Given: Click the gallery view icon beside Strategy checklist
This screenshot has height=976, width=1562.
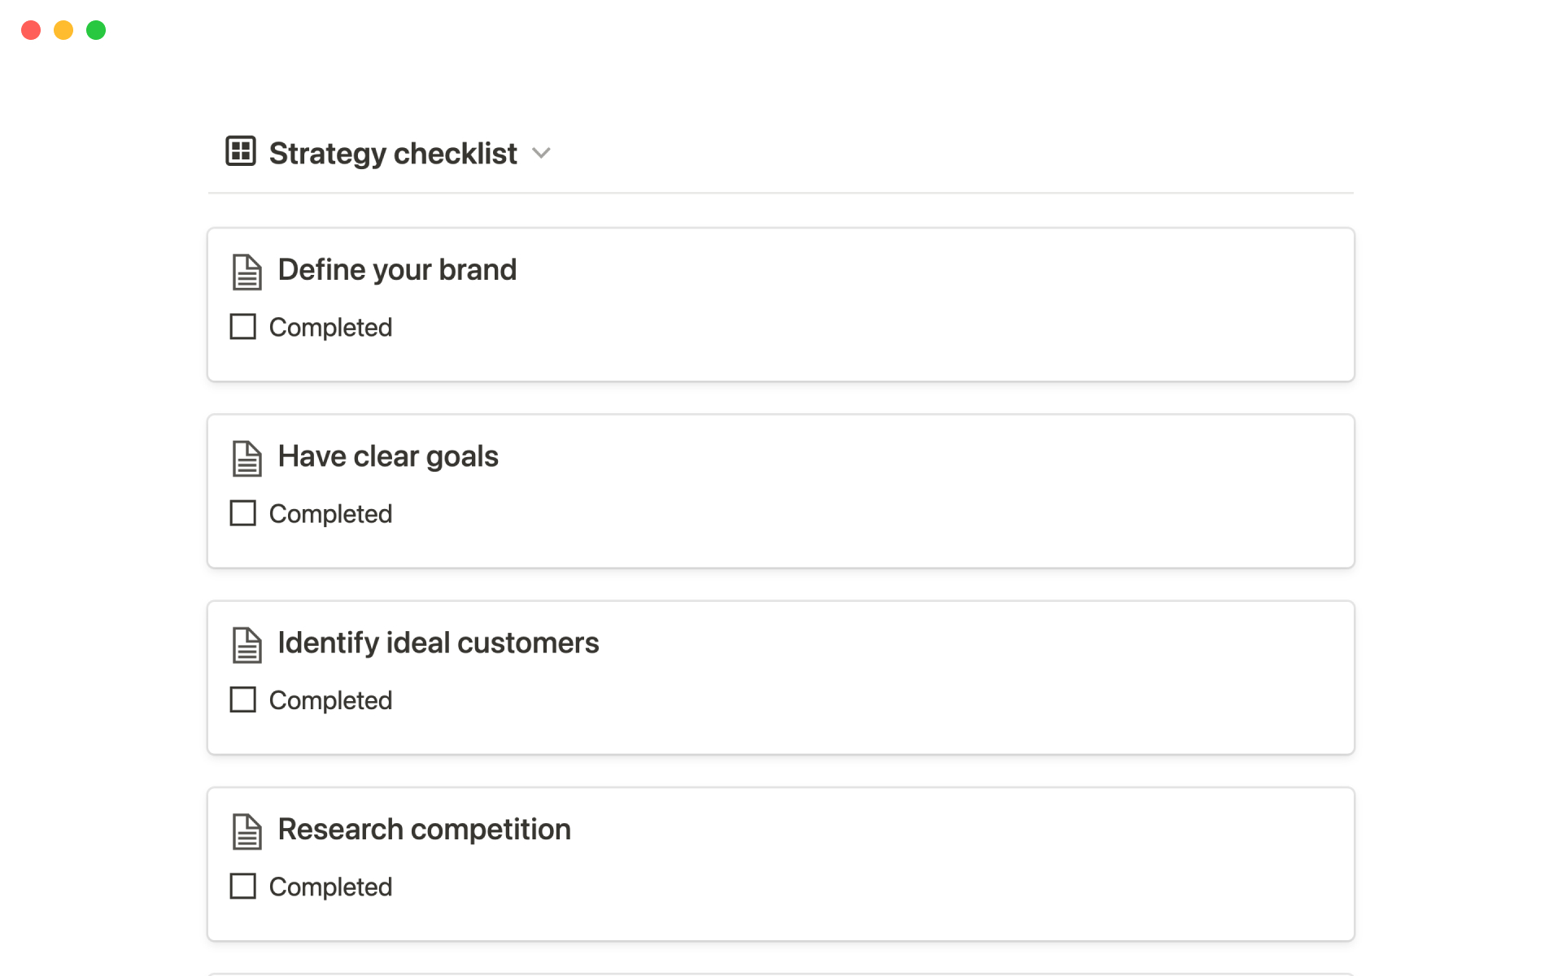Looking at the screenshot, I should (241, 152).
